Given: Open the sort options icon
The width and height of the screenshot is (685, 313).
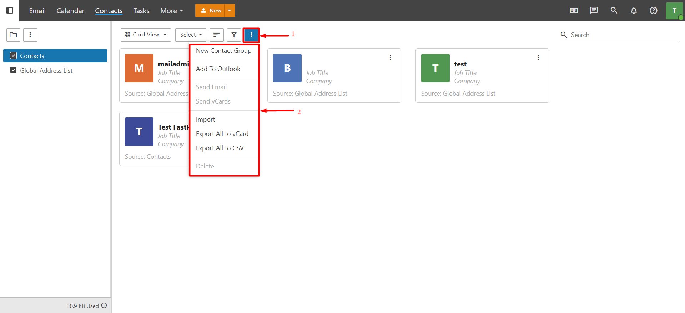Looking at the screenshot, I should [216, 35].
